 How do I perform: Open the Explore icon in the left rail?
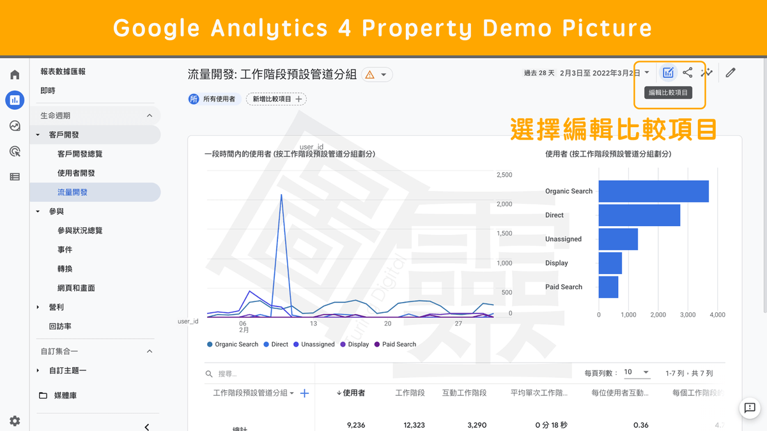coord(15,126)
